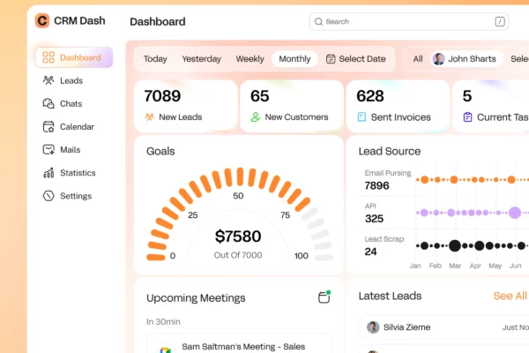
Task: Select the All users filter
Action: click(418, 59)
